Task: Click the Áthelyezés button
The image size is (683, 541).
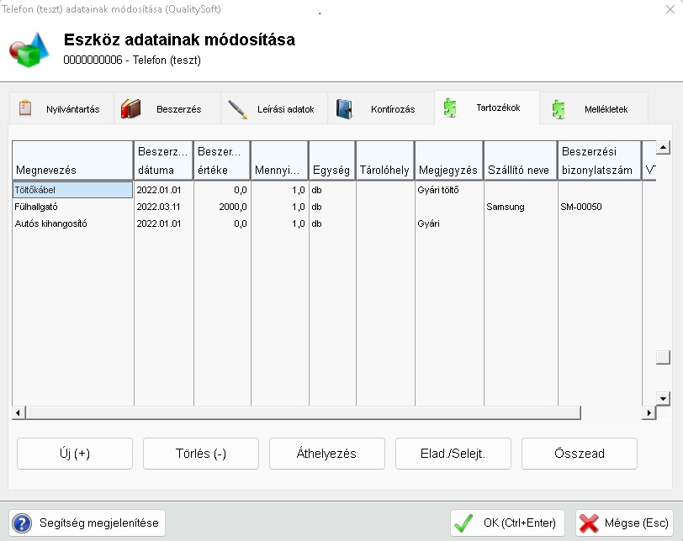Action: [326, 454]
